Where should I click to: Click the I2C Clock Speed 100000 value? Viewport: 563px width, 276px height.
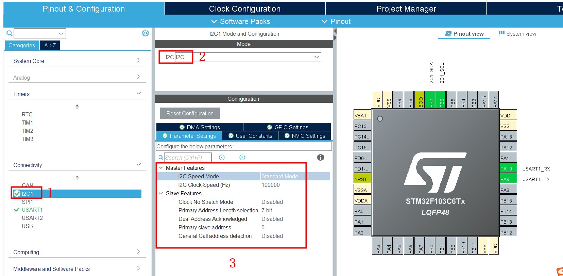[x=271, y=185]
